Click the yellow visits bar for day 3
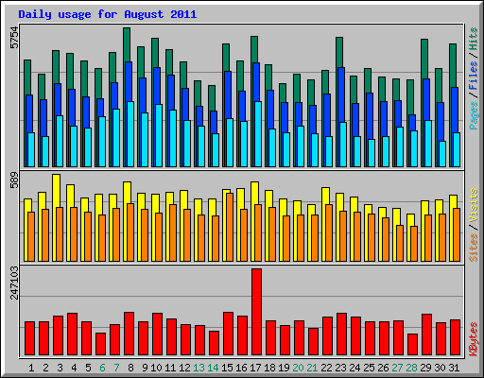Image resolution: width=484 pixels, height=378 pixels. tap(57, 191)
